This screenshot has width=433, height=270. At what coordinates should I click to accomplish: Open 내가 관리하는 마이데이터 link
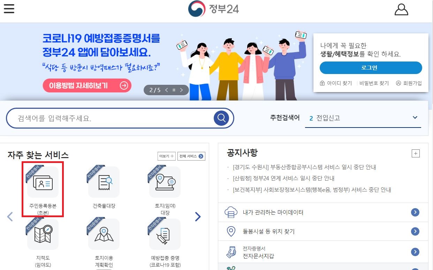(x=273, y=212)
